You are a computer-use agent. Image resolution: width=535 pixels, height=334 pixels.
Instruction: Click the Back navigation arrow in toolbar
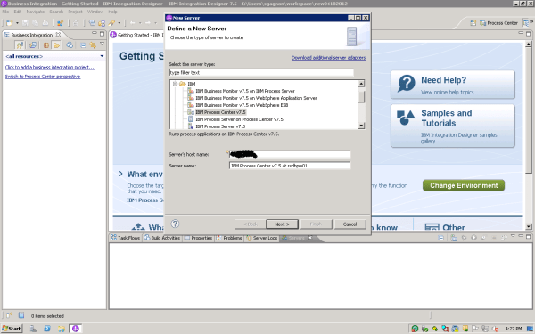132,23
